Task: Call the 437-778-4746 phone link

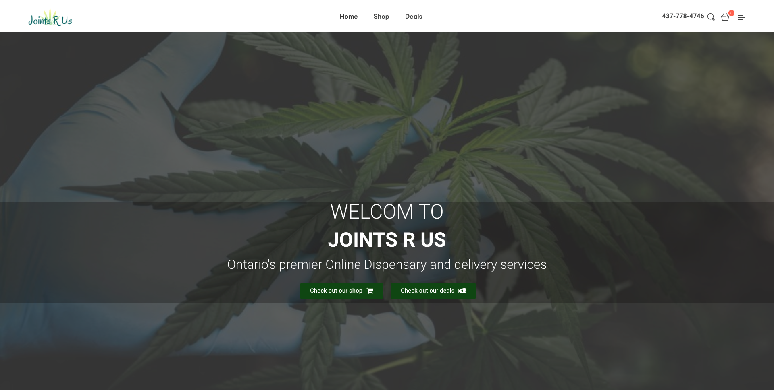Action: 683,16
